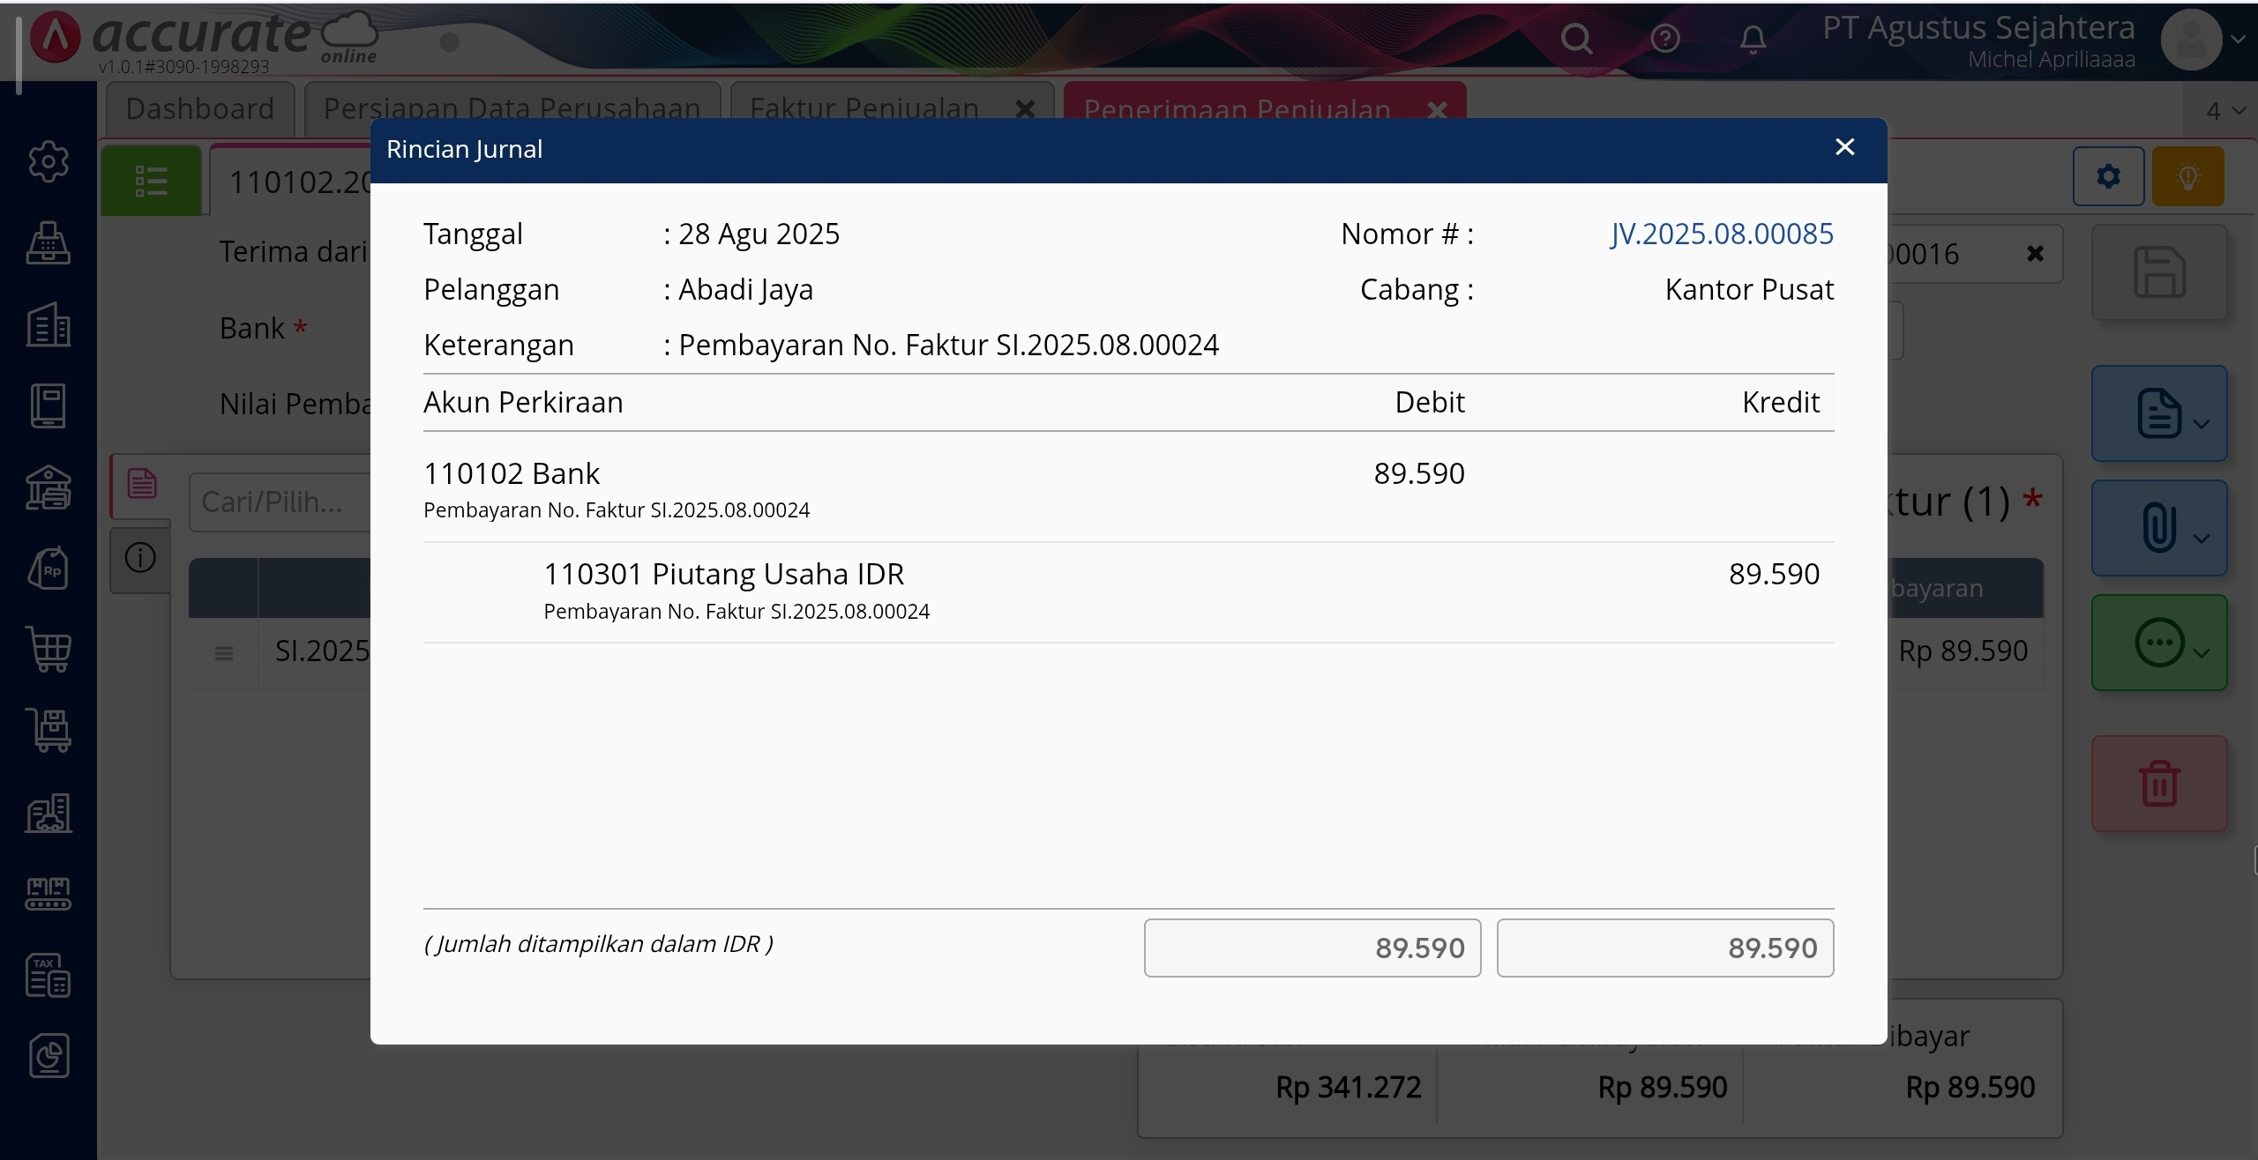Open the bank building sidebar icon
The width and height of the screenshot is (2258, 1160).
(x=49, y=487)
